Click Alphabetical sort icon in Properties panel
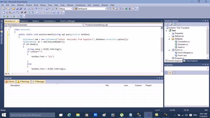This screenshot has height=118, width=210. click(x=170, y=72)
